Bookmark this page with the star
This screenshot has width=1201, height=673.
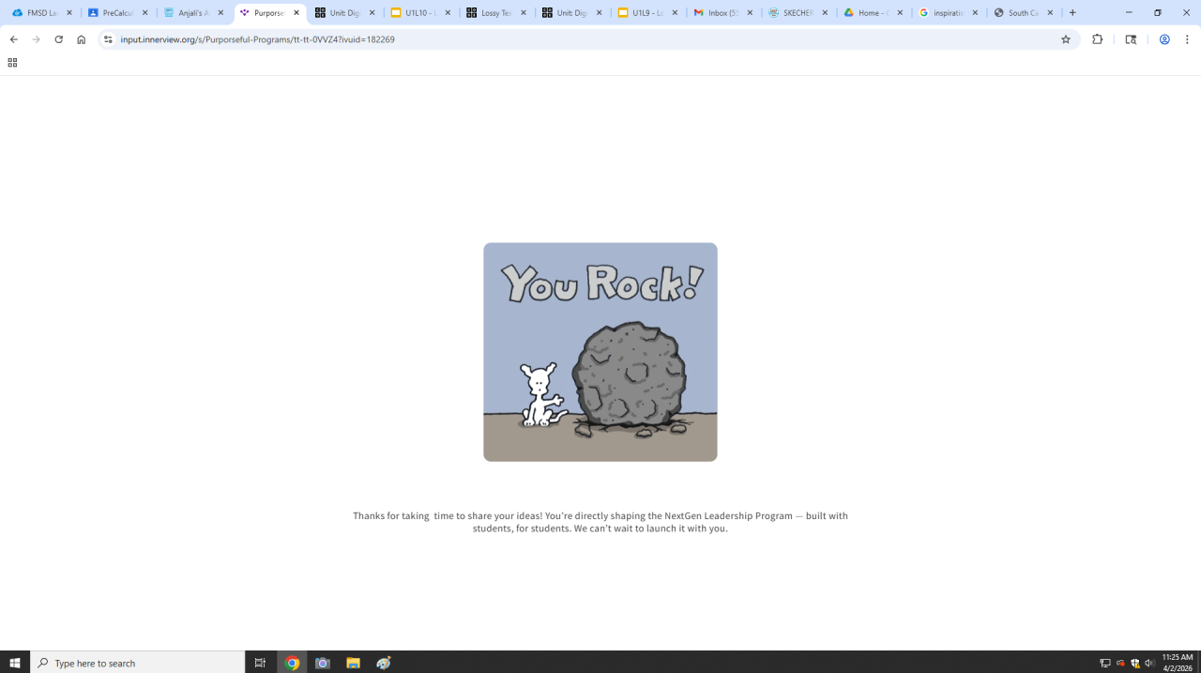[1066, 39]
